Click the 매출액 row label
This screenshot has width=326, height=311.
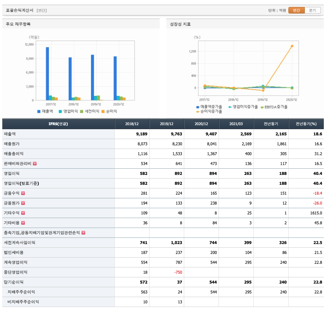10,134
